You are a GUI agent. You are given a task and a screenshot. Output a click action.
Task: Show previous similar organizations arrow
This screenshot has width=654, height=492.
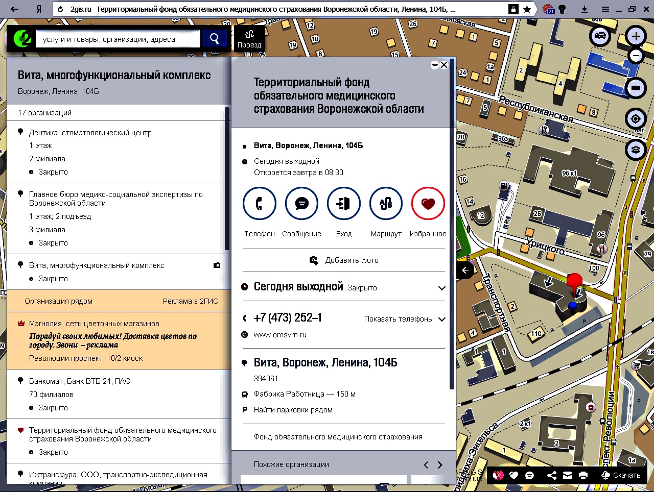pyautogui.click(x=426, y=465)
